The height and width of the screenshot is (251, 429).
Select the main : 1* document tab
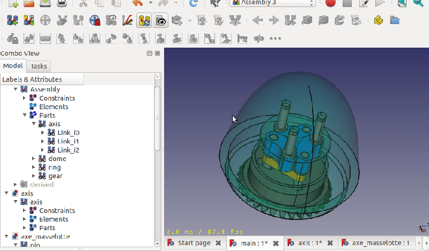click(254, 243)
